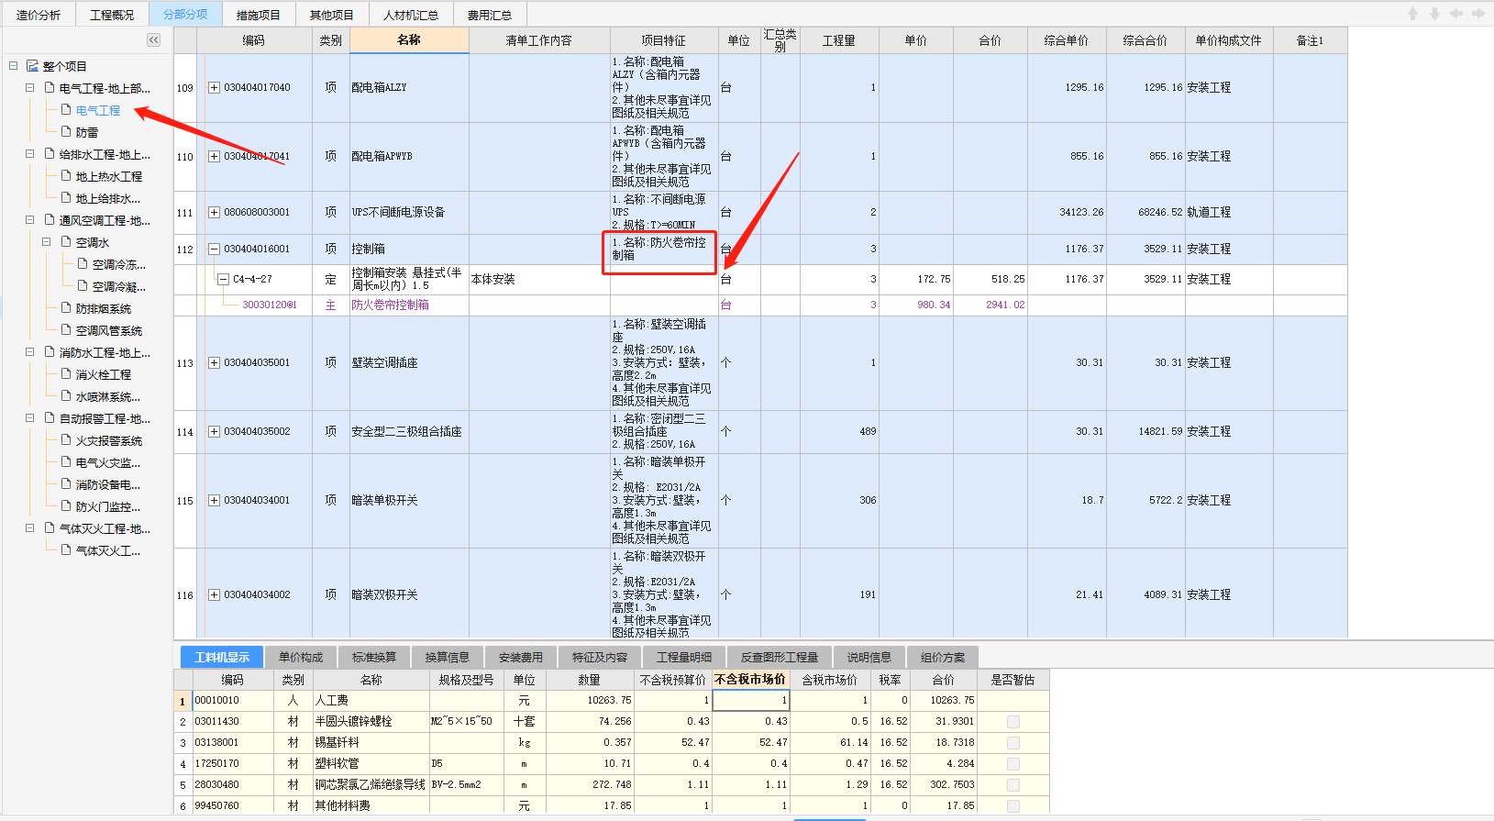This screenshot has width=1494, height=821.
Task: Click the 不含税市场价 column header
Action: click(750, 680)
